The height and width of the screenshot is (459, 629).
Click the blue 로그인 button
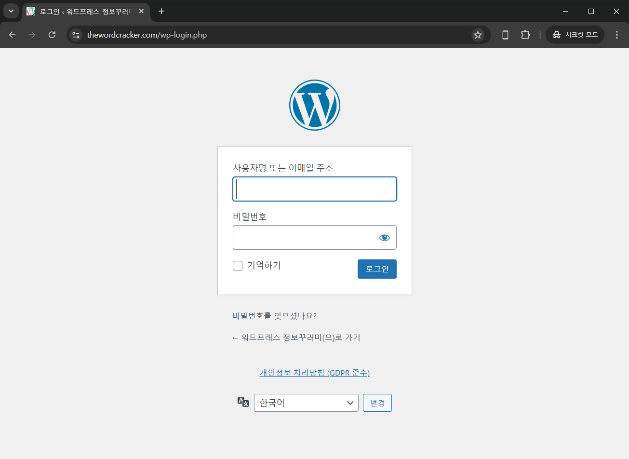click(377, 269)
